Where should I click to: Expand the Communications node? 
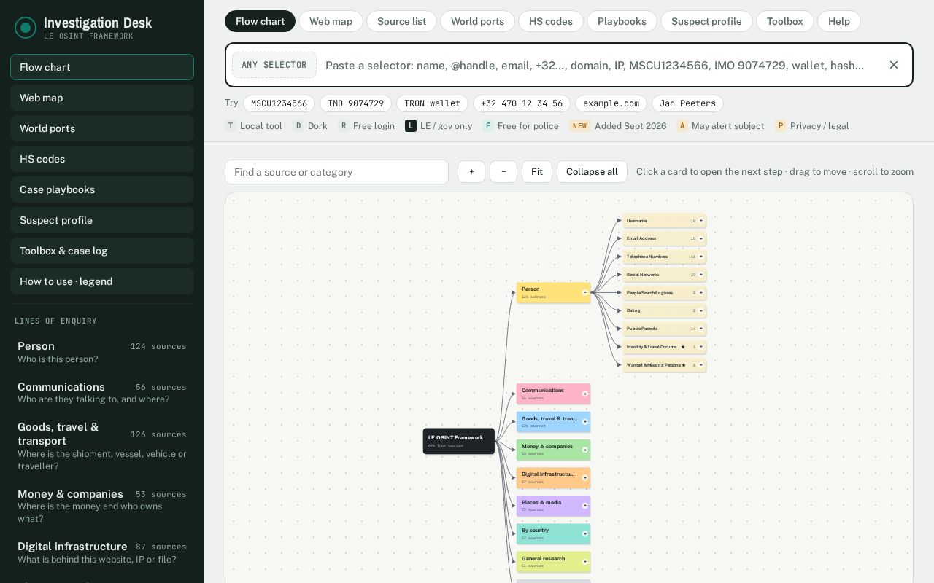pyautogui.click(x=584, y=394)
